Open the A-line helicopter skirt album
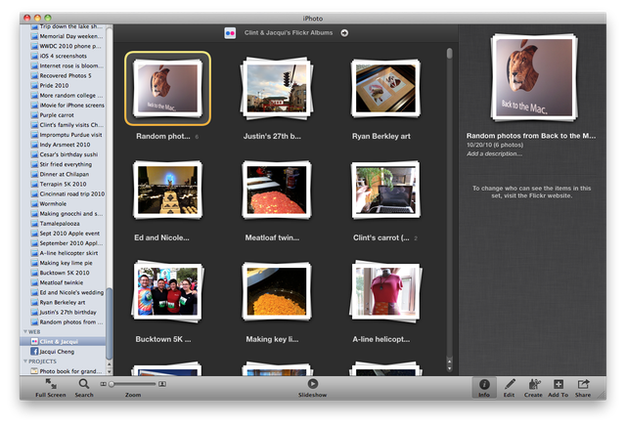This screenshot has height=427, width=626. point(63,253)
